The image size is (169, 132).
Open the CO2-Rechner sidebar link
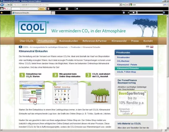pos(123,61)
